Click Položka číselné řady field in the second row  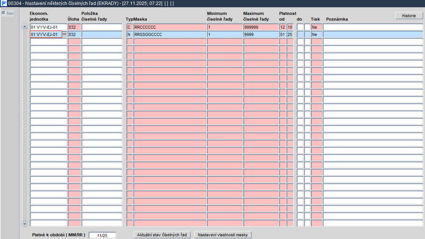point(102,35)
